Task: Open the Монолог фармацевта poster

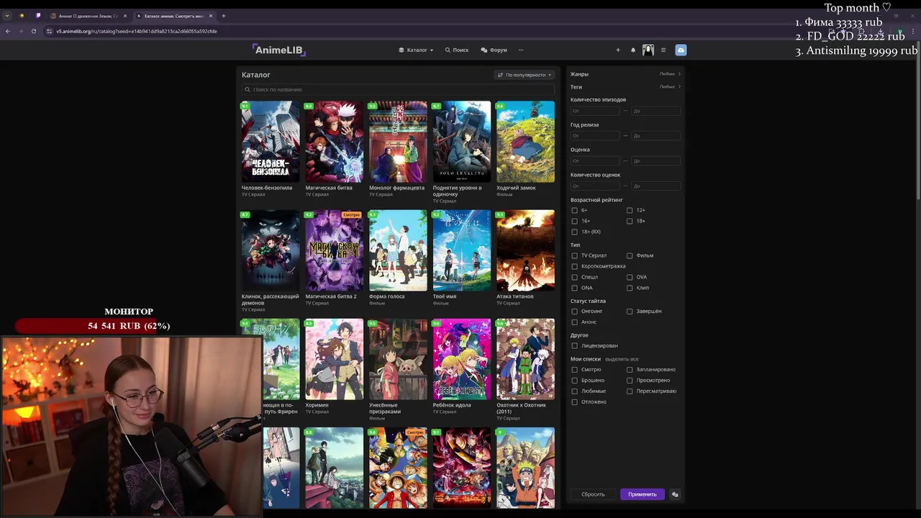Action: (398, 142)
